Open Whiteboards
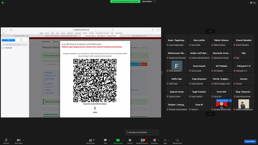The height and width of the screenshot is (145, 258). coord(177,141)
